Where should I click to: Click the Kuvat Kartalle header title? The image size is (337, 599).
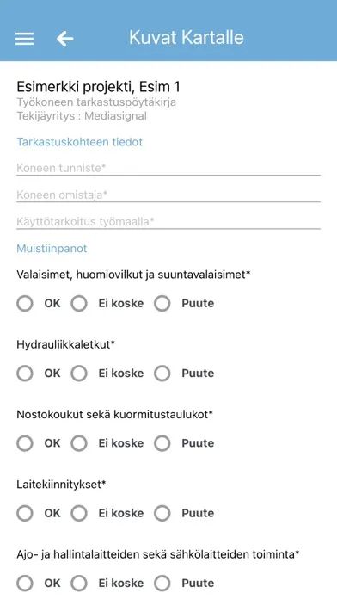coord(187,38)
